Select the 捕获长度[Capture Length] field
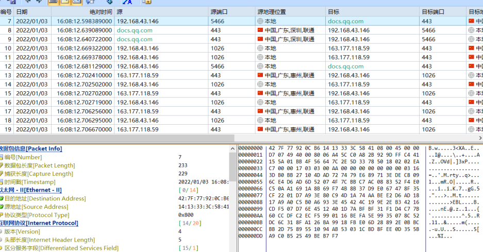 (x=39, y=174)
